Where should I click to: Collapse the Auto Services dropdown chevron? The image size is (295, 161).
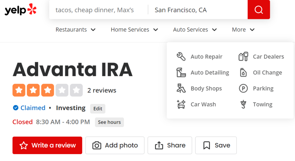click(x=214, y=30)
